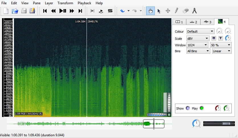This screenshot has width=238, height=138.
Task: Click the Save As icon
Action: point(32,11)
